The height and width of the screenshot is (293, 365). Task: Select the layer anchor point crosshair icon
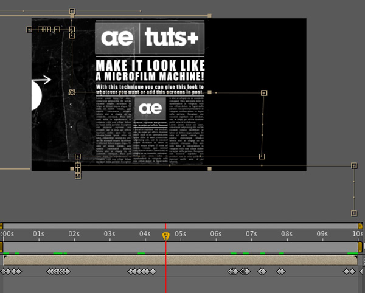pos(72,92)
